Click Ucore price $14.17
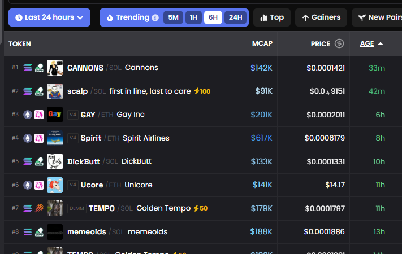 tap(335, 185)
